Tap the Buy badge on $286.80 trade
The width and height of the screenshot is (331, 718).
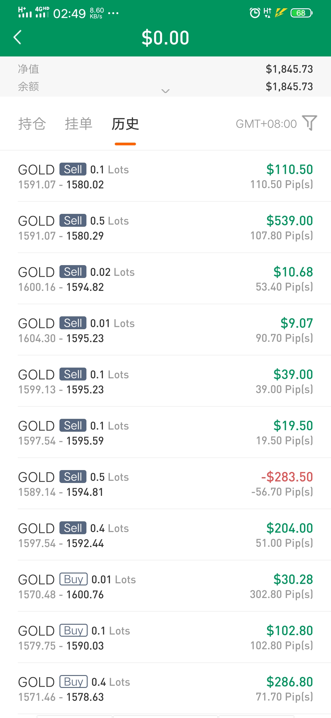(74, 682)
